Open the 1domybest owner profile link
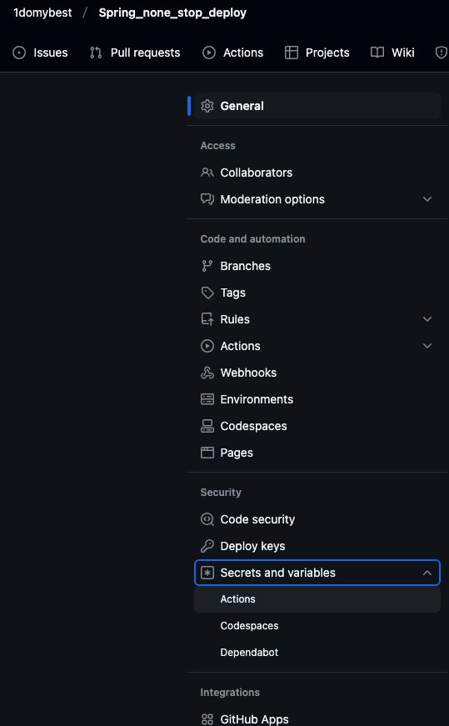Viewport: 449px width, 726px height. point(42,13)
